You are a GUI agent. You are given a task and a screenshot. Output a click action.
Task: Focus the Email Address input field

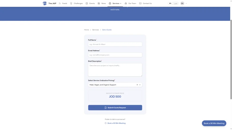[115, 55]
